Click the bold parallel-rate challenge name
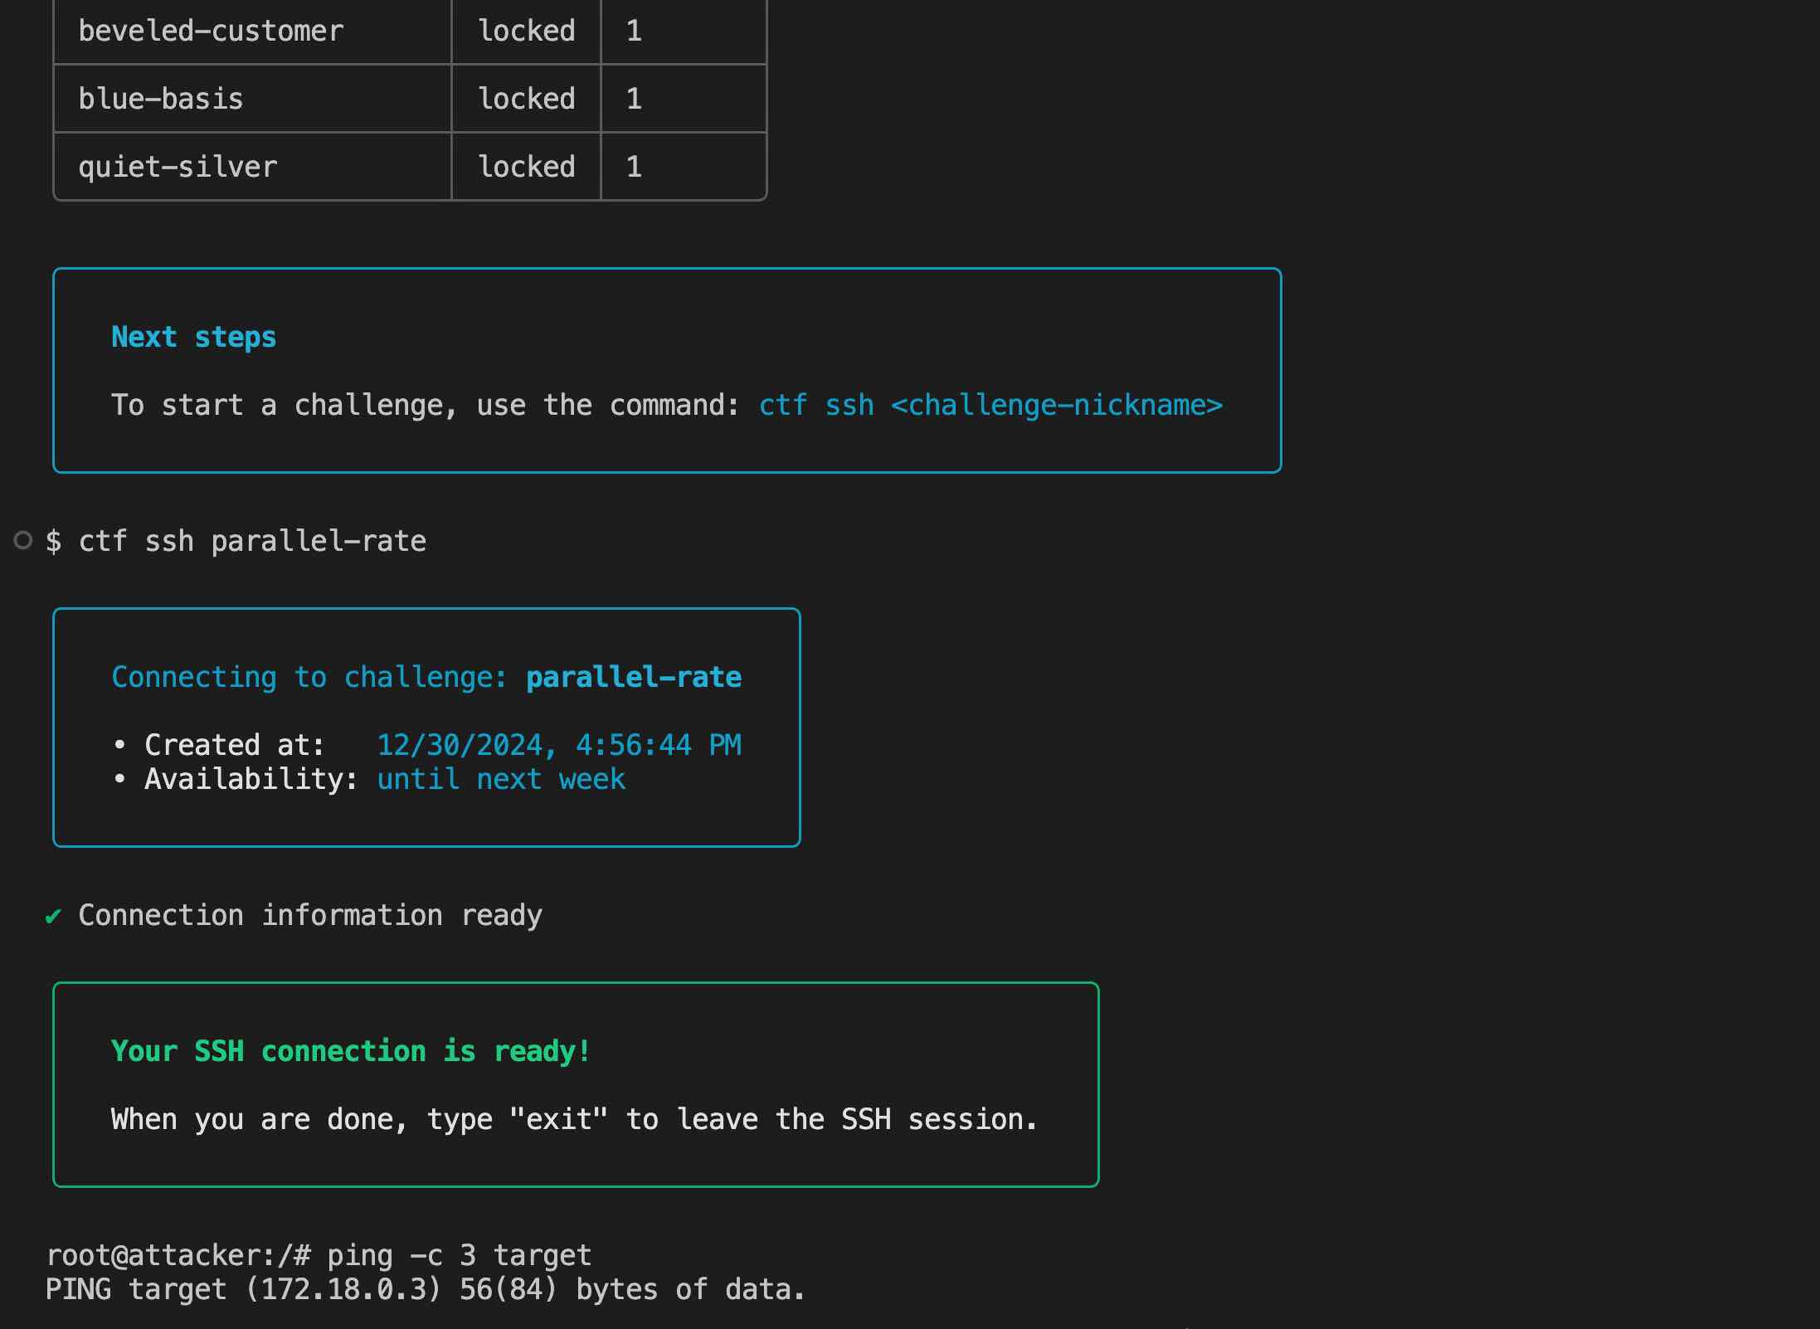The image size is (1820, 1329). coord(634,677)
